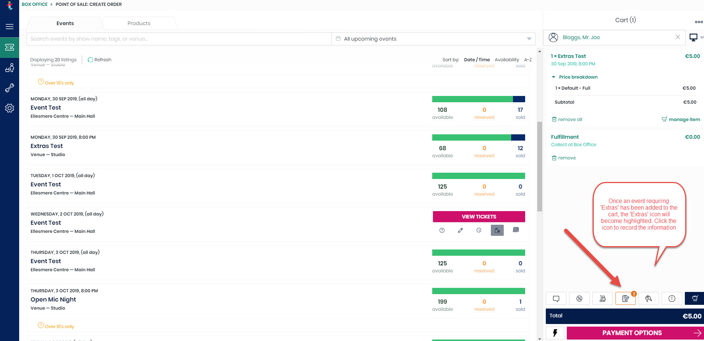Click the delivery hand-truck cart icon
Image resolution: width=704 pixels, height=341 pixels.
[603, 299]
